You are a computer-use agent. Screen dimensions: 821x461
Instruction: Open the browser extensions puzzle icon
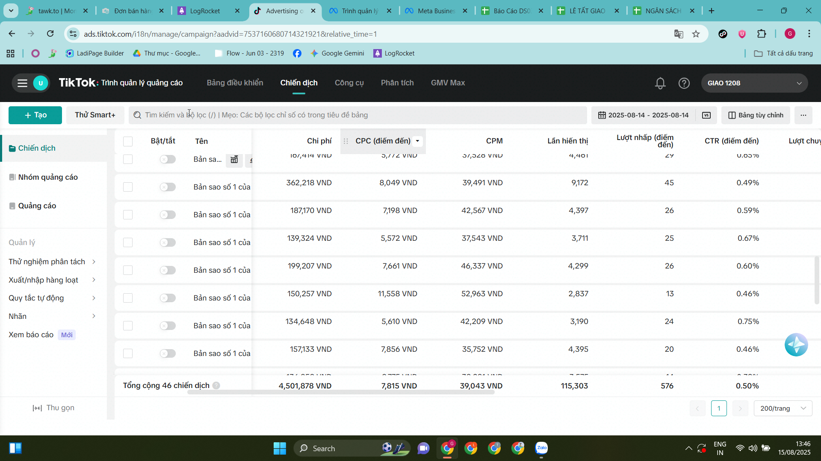pos(762,34)
